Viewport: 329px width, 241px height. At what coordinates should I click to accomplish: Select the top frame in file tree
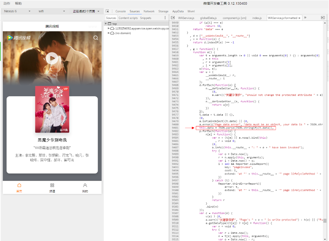coord(114,24)
